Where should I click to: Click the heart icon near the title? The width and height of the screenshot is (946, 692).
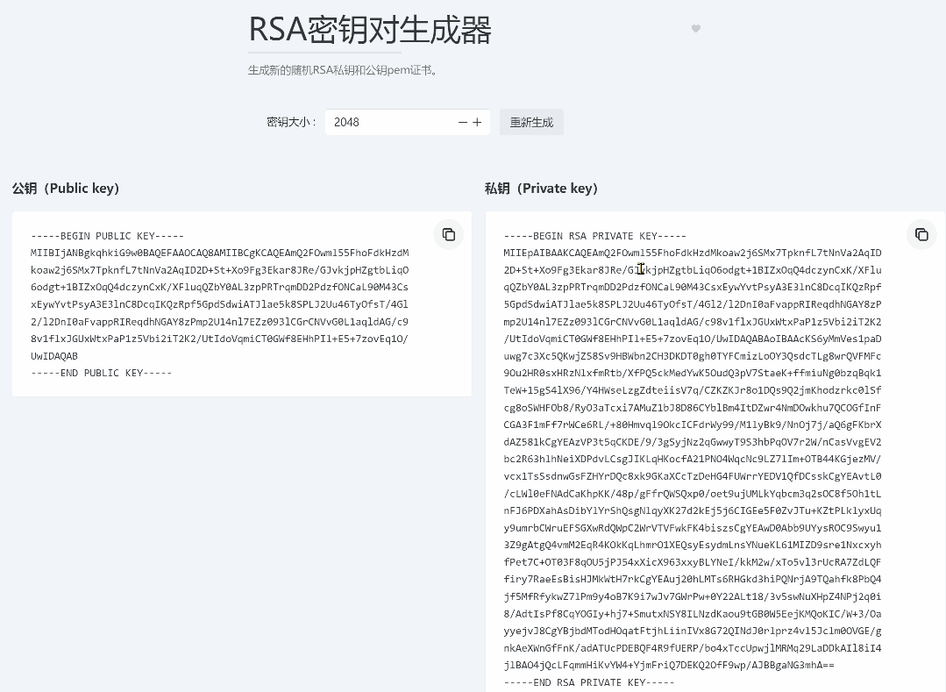tap(695, 28)
